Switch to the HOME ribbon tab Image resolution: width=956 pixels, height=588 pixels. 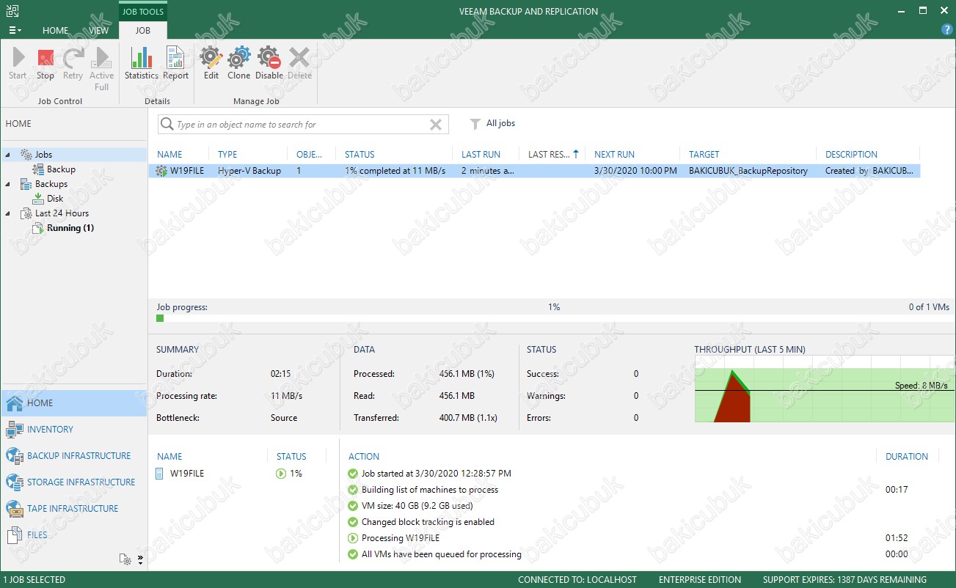[x=55, y=31]
